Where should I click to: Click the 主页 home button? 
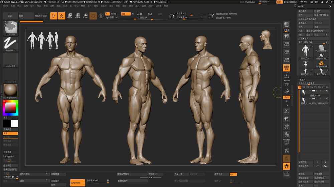[10, 16]
